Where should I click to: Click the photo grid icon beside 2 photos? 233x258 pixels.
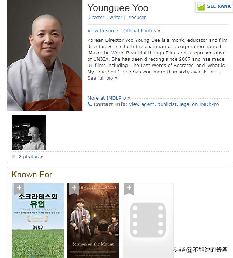coord(13,156)
